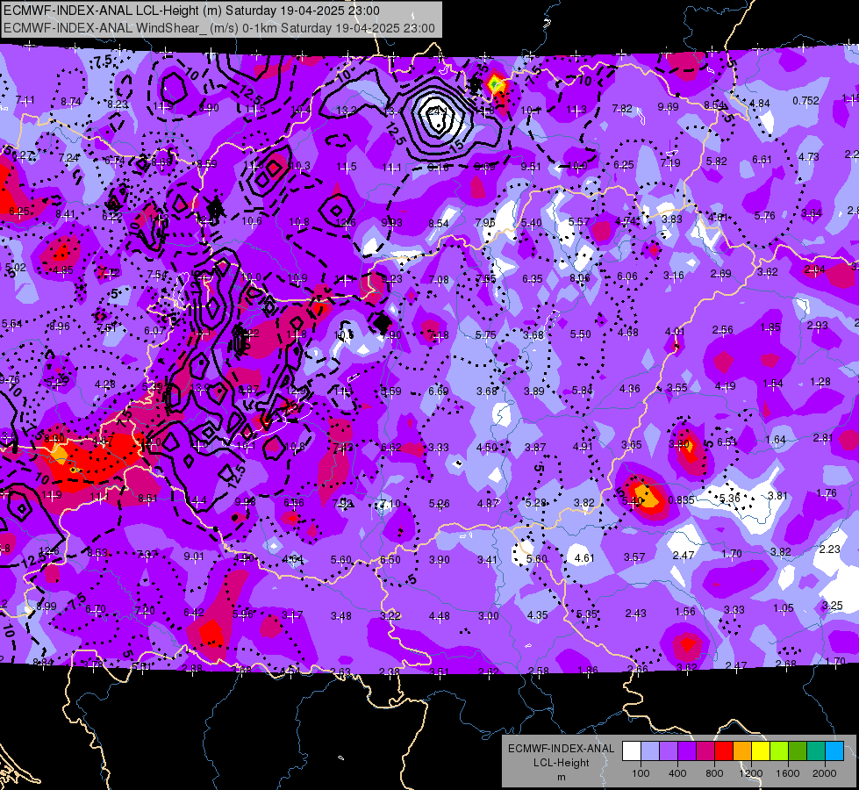
Task: Click the 'WindShear_ (m/s) 0-1km' header line
Action: tap(219, 28)
